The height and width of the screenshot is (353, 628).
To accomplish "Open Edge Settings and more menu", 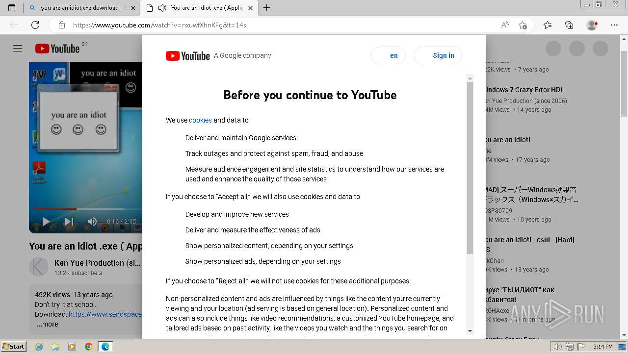I will 614,25.
